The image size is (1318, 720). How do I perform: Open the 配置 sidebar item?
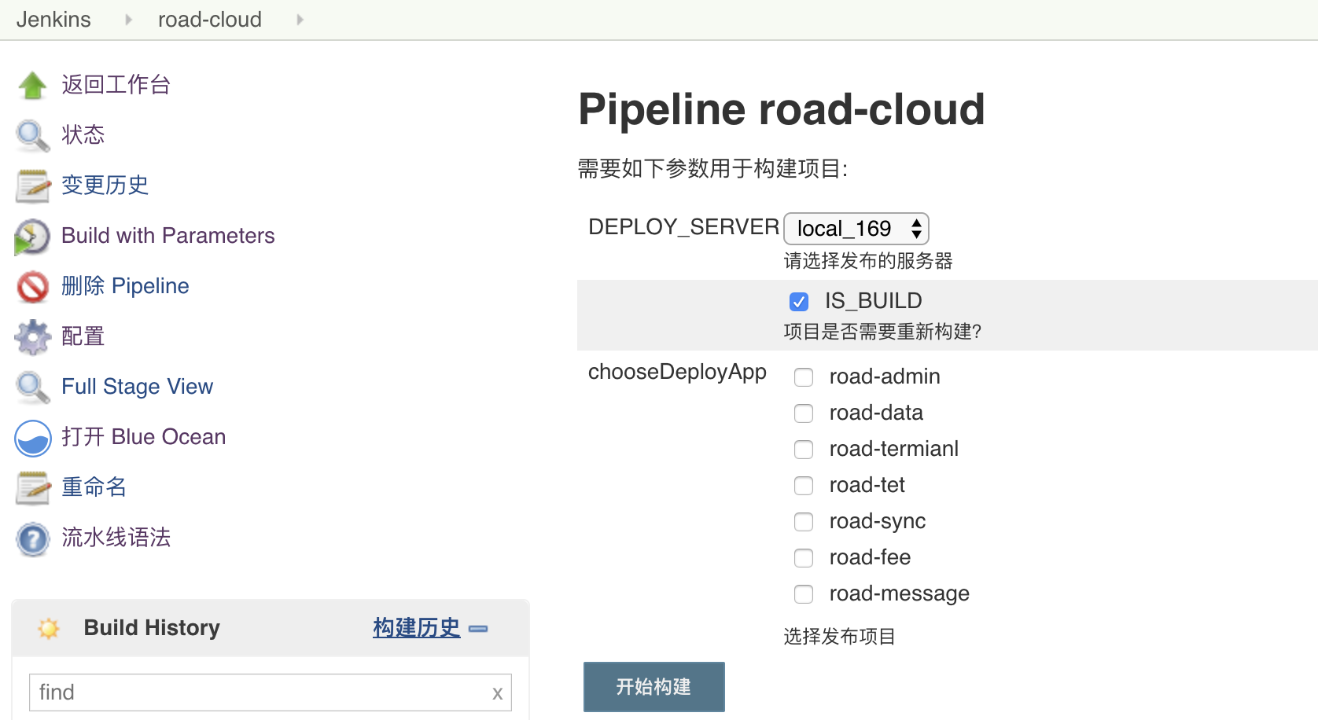point(83,336)
